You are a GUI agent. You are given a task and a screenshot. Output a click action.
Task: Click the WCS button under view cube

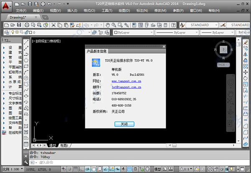223,65
